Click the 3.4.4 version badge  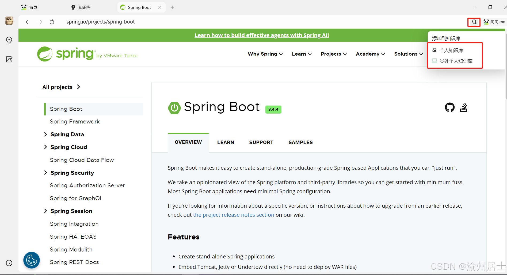click(x=273, y=109)
